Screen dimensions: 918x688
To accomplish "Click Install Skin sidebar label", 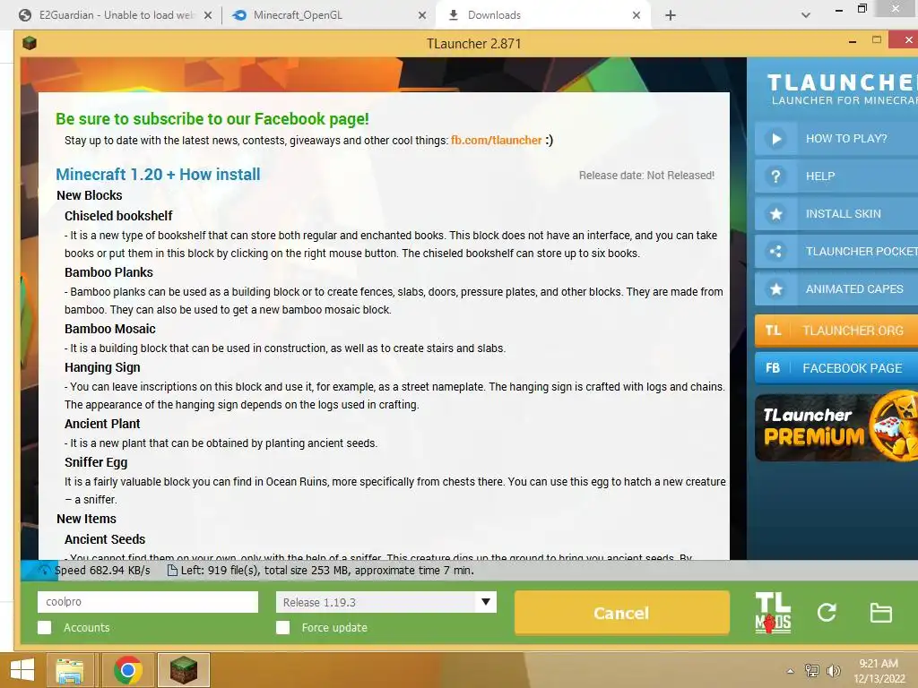I will [x=843, y=213].
